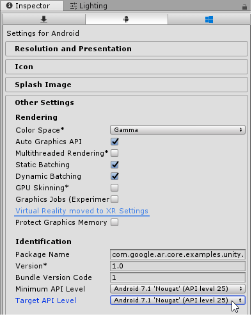The height and width of the screenshot is (321, 252).
Task: Switch to the Lighting tab
Action: (x=88, y=6)
